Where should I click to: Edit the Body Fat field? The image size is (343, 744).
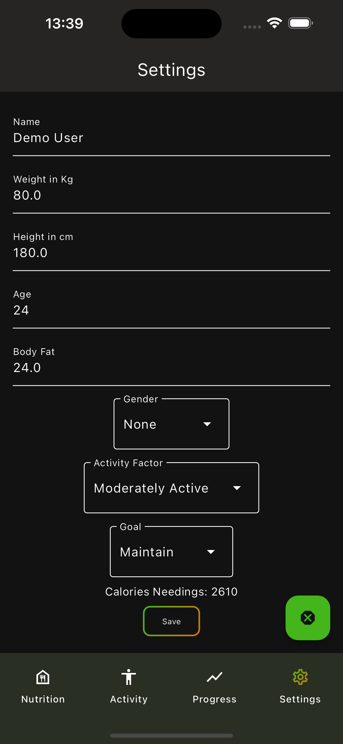171,363
